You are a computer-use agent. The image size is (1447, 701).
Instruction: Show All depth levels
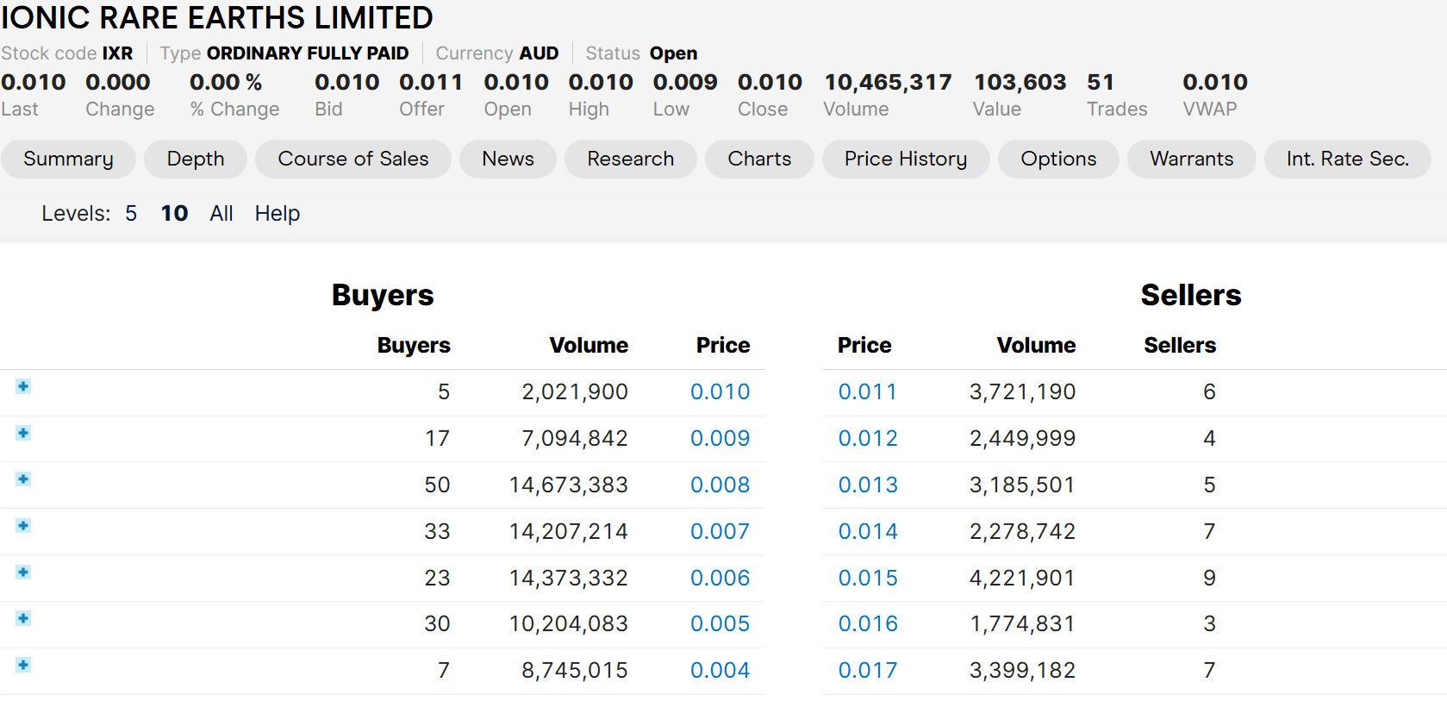pyautogui.click(x=221, y=214)
